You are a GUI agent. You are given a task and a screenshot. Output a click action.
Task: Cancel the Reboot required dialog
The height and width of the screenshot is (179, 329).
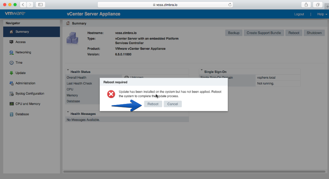pos(173,104)
